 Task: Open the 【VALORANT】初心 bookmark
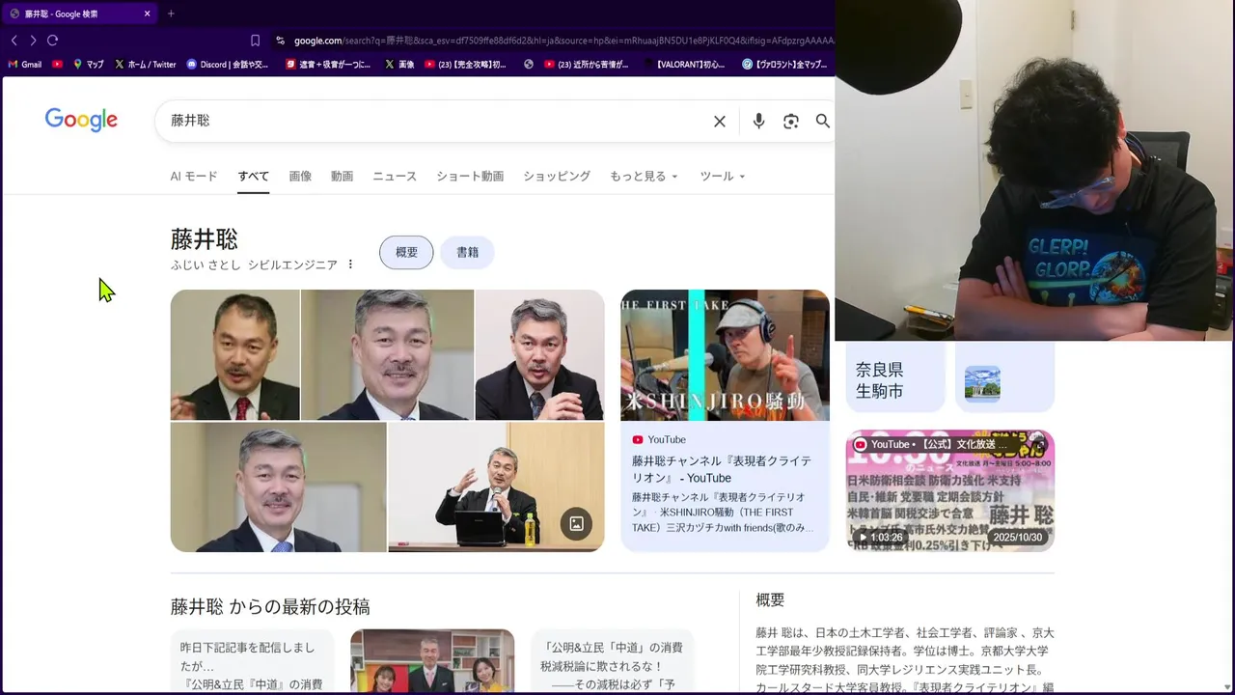click(683, 65)
